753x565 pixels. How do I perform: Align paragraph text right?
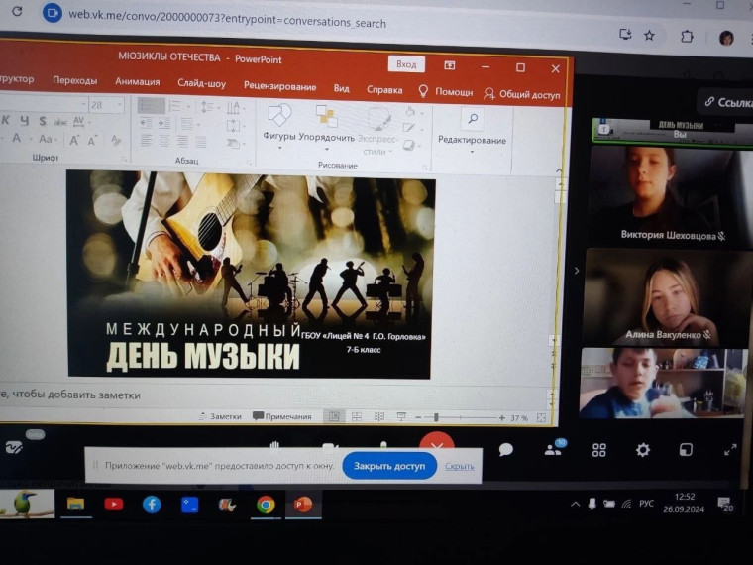182,141
